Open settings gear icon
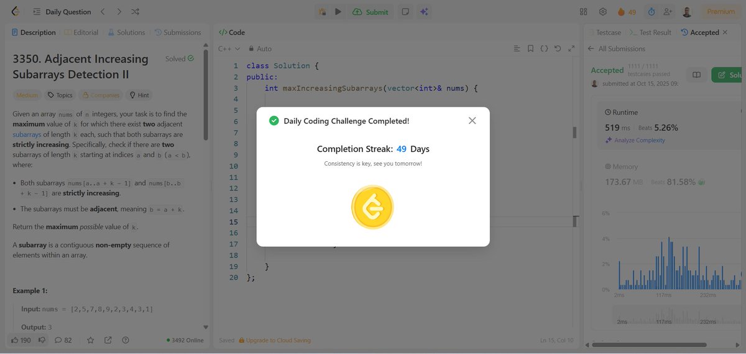Screen dimensions: 746x354 (x=602, y=12)
